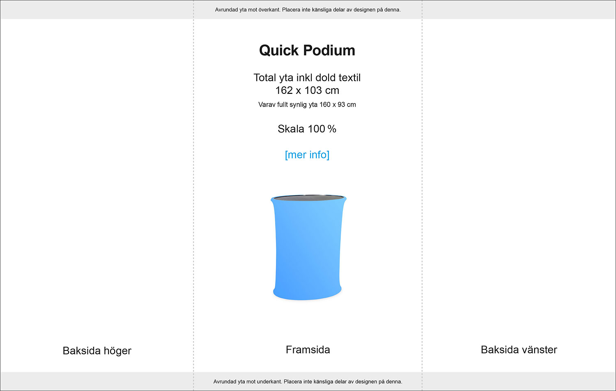
Task: Click the Framsida panel label
Action: click(308, 350)
